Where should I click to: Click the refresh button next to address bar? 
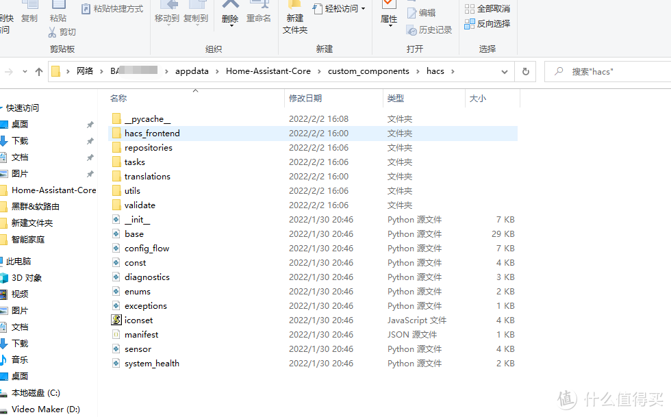tap(526, 71)
